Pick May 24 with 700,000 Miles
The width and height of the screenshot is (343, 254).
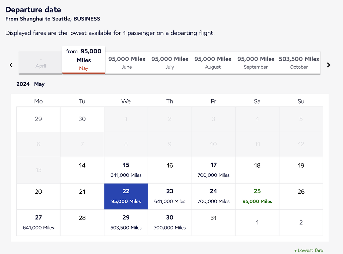click(x=213, y=196)
